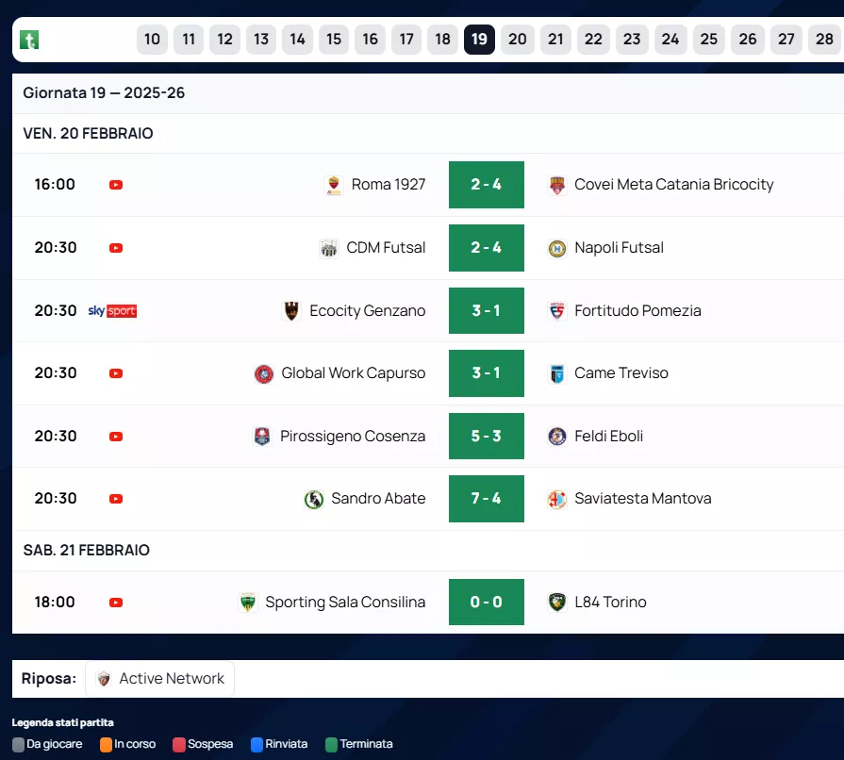Click the green logo icon at top left
This screenshot has height=760, width=844.
point(29,40)
